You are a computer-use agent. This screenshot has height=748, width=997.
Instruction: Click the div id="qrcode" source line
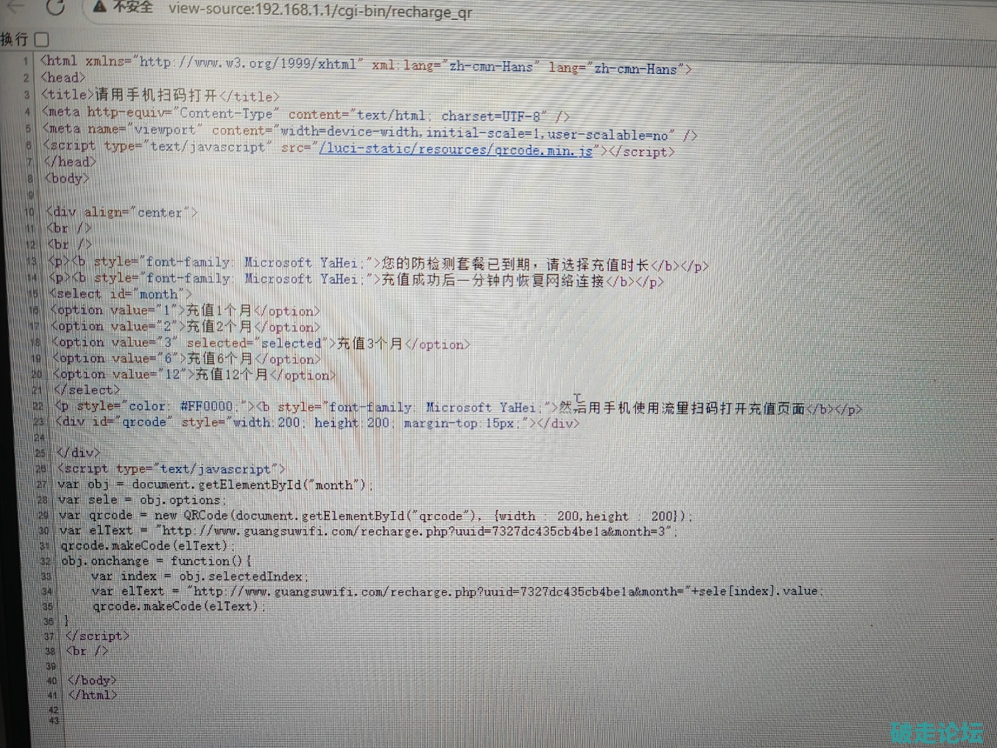coord(317,422)
